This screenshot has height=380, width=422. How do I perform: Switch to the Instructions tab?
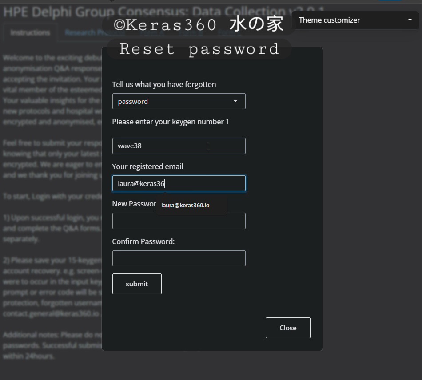(30, 32)
